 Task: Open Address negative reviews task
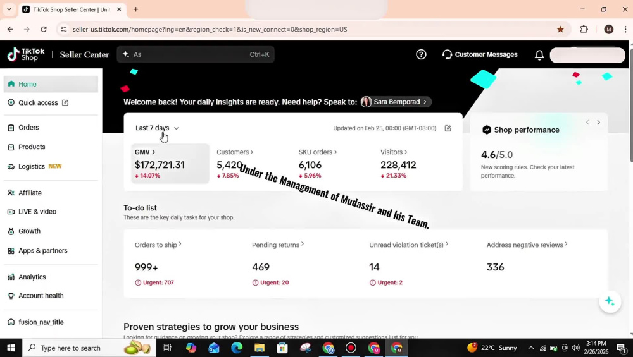(527, 245)
